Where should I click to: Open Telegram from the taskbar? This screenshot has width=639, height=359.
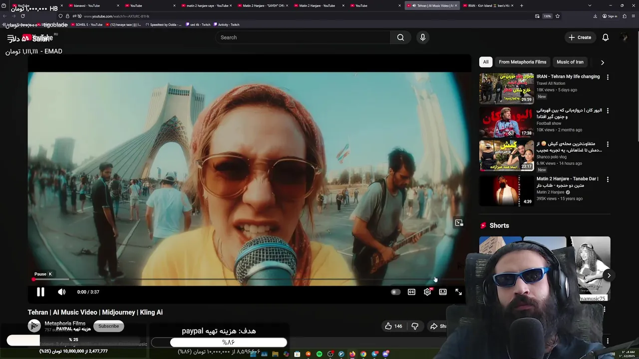click(x=374, y=354)
